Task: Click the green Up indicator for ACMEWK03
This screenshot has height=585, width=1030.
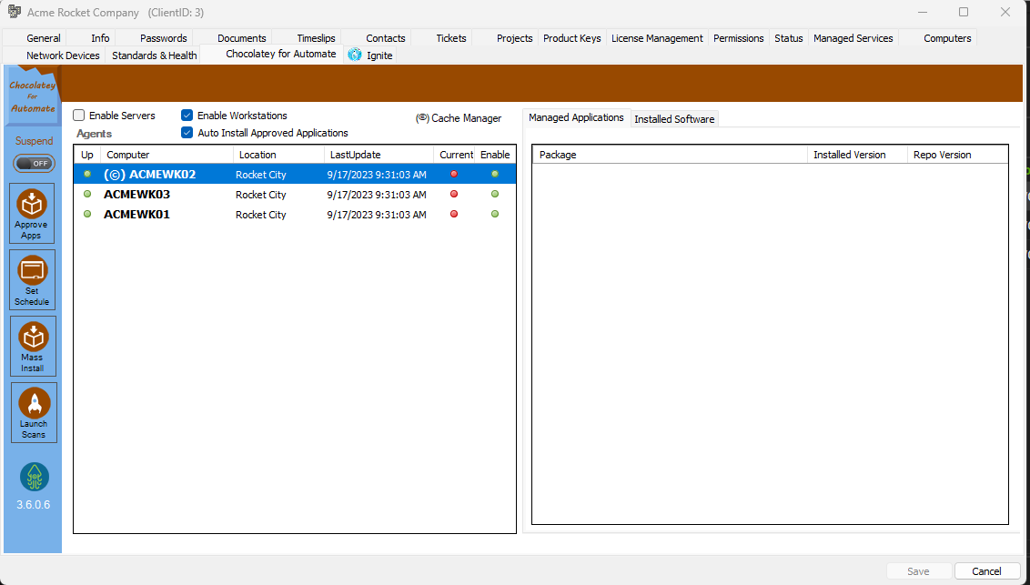Action: pyautogui.click(x=87, y=194)
